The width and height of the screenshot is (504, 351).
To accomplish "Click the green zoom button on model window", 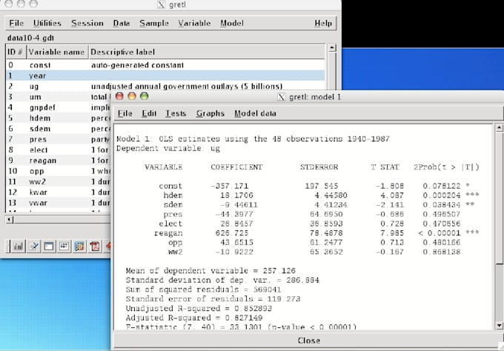I will 145,96.
